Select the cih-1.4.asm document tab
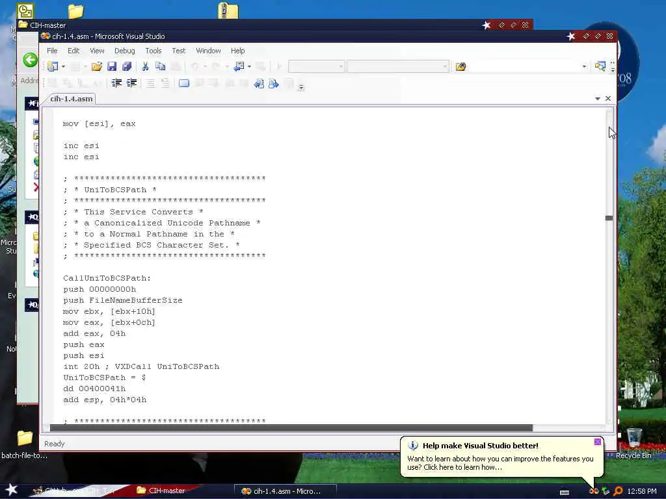Viewport: 666px width, 499px height. tap(71, 99)
